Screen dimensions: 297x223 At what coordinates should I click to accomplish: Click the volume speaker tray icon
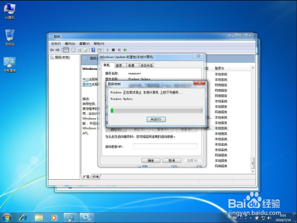269,218
